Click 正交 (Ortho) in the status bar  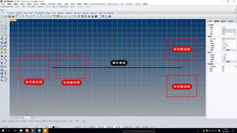point(85,127)
